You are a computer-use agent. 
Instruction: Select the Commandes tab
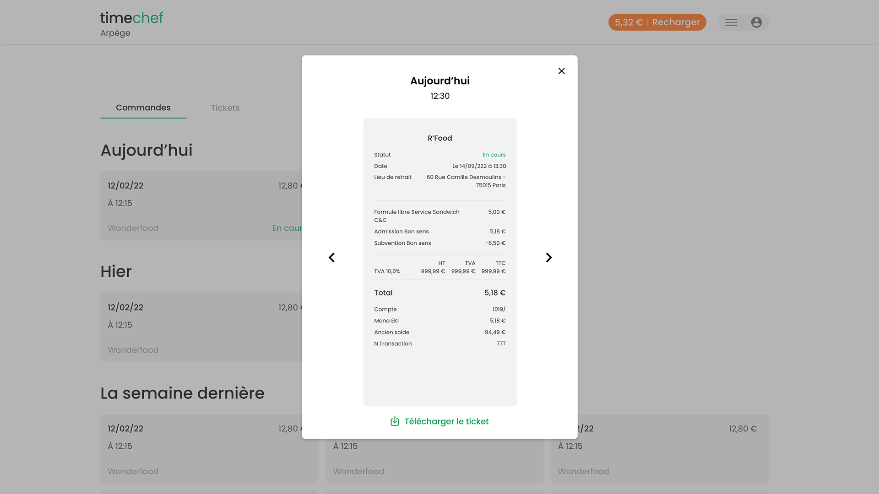(x=143, y=108)
